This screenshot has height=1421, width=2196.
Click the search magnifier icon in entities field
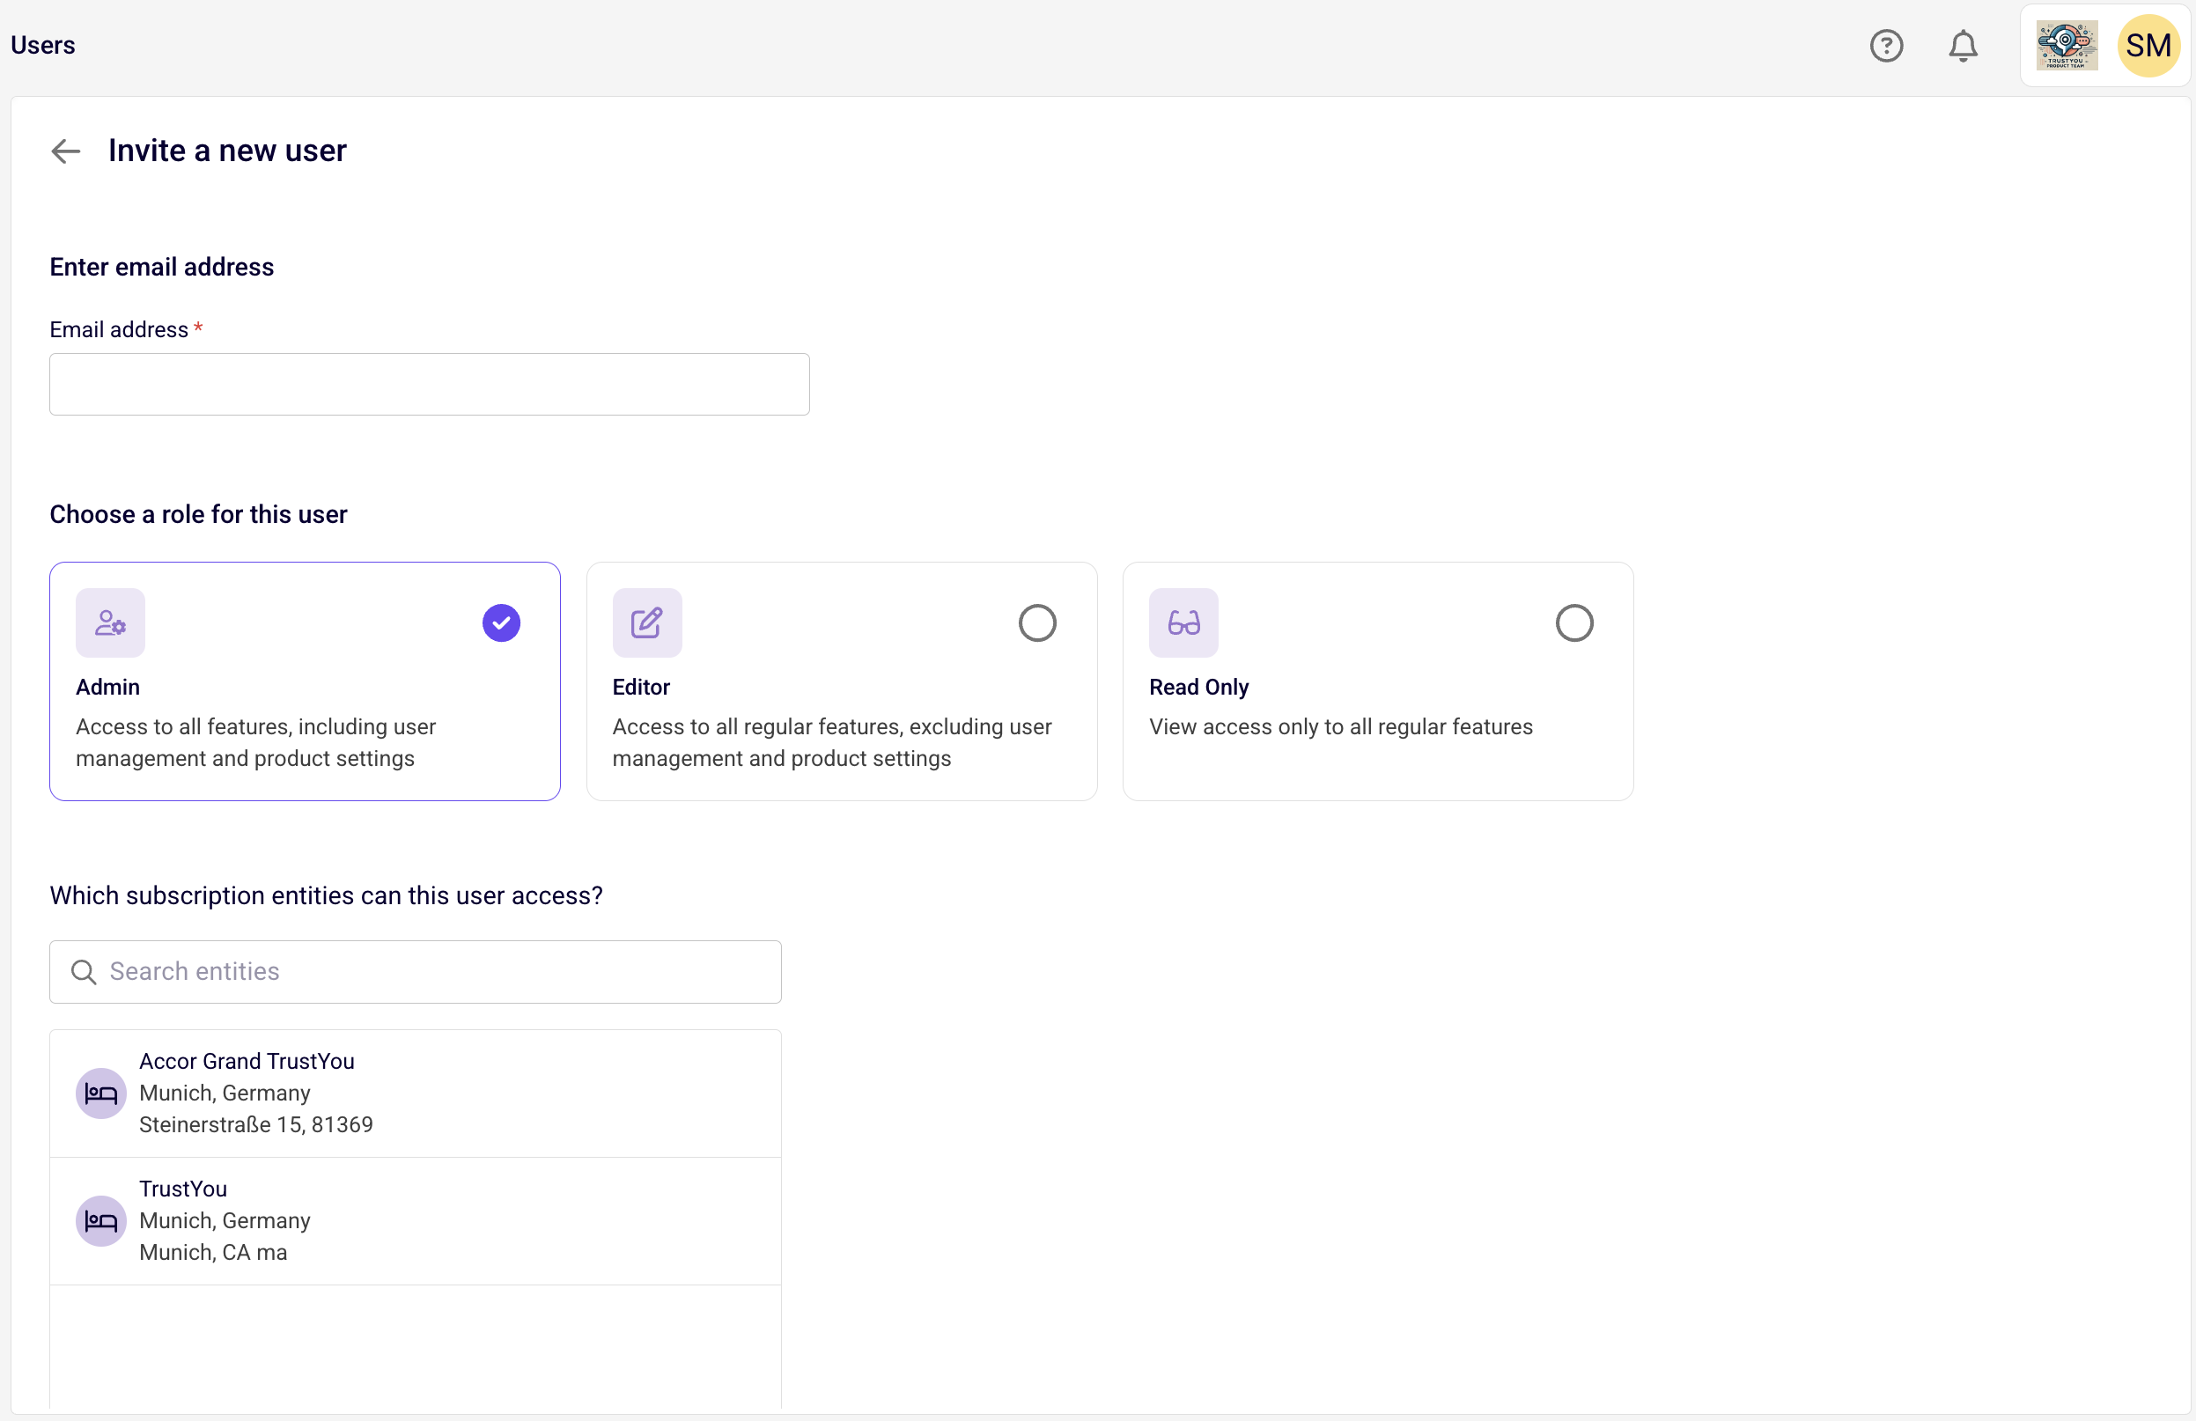point(84,972)
